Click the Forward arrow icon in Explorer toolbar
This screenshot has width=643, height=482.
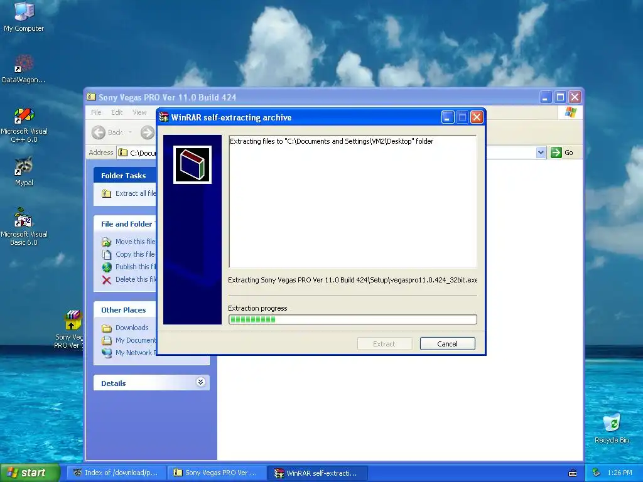[x=148, y=132]
